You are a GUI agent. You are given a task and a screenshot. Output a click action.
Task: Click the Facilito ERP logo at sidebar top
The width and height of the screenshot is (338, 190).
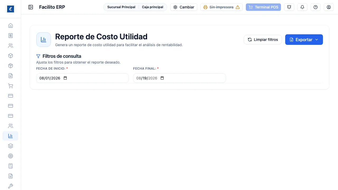(x=11, y=9)
